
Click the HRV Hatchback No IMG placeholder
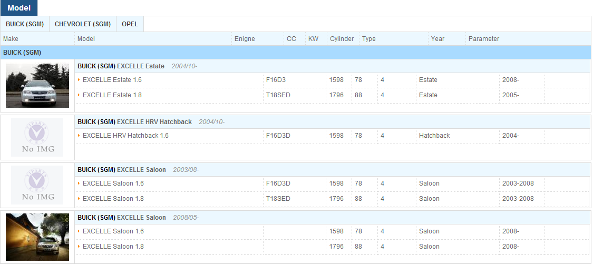[37, 137]
